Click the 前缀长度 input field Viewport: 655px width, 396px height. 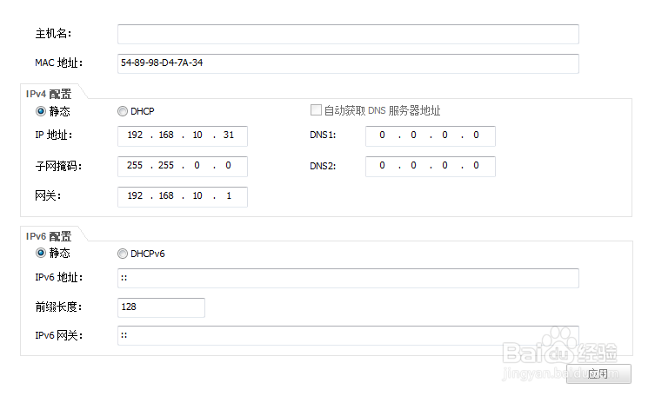[161, 307]
